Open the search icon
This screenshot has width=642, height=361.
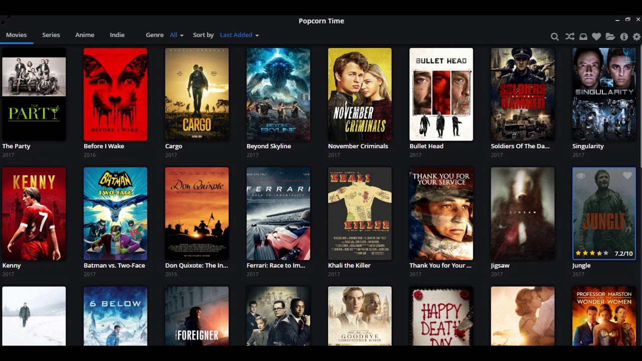(554, 37)
